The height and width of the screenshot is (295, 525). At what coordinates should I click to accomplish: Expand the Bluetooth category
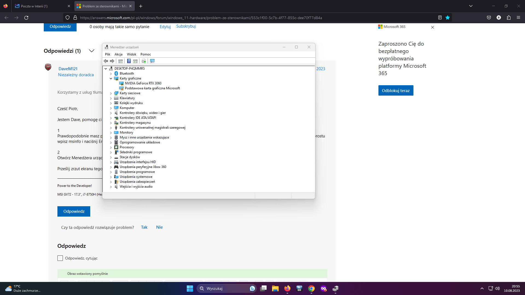coord(111,74)
